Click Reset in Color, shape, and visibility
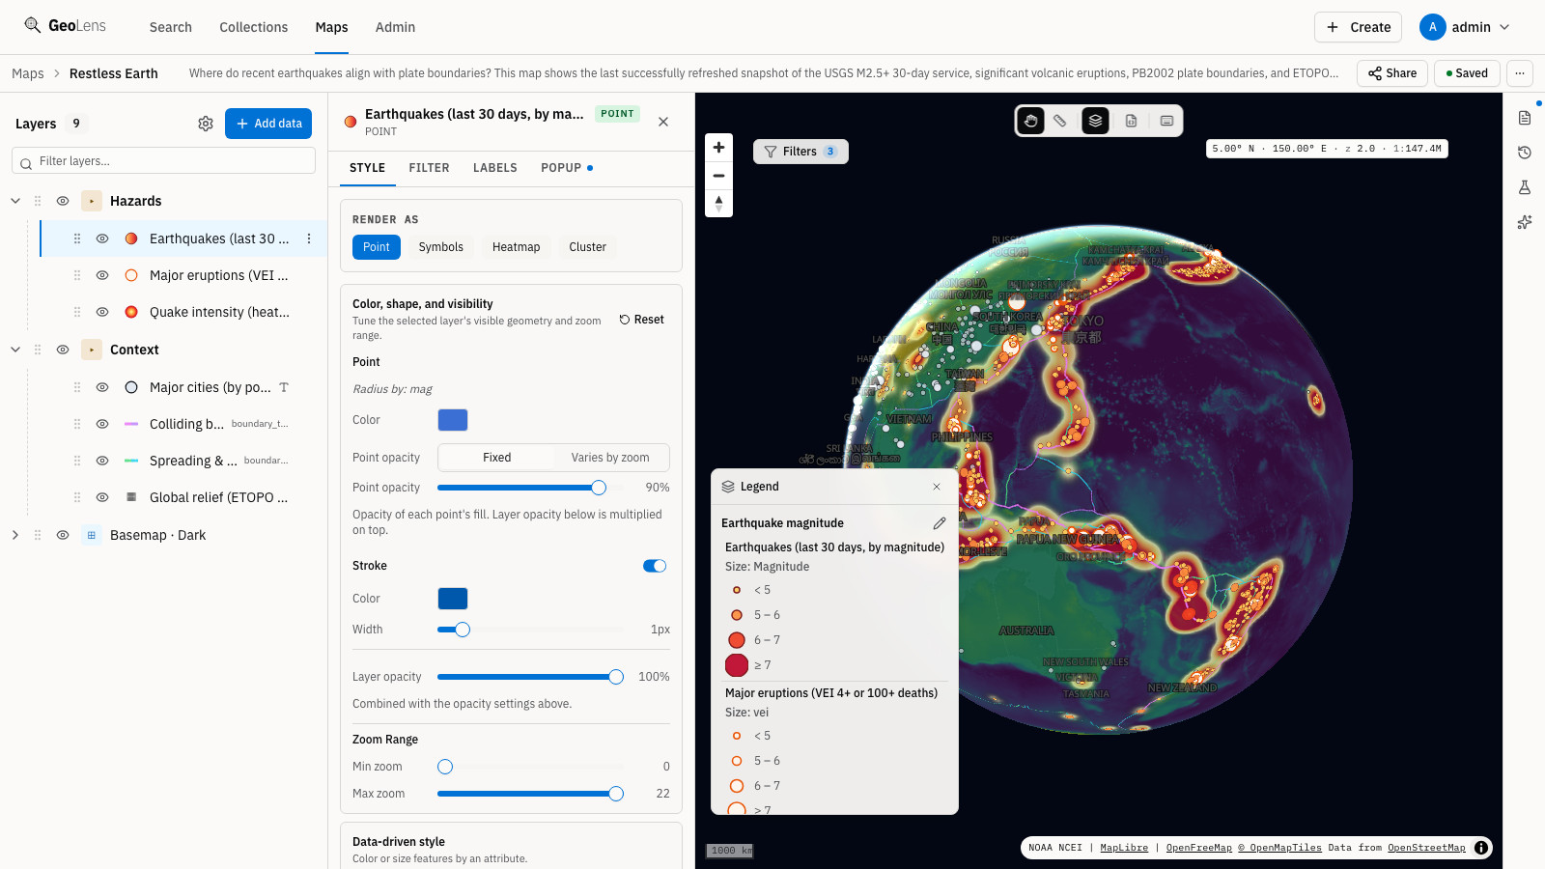This screenshot has width=1545, height=869. click(x=642, y=320)
